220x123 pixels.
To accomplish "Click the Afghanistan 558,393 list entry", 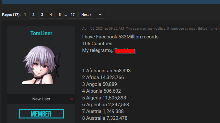I will (106, 71).
